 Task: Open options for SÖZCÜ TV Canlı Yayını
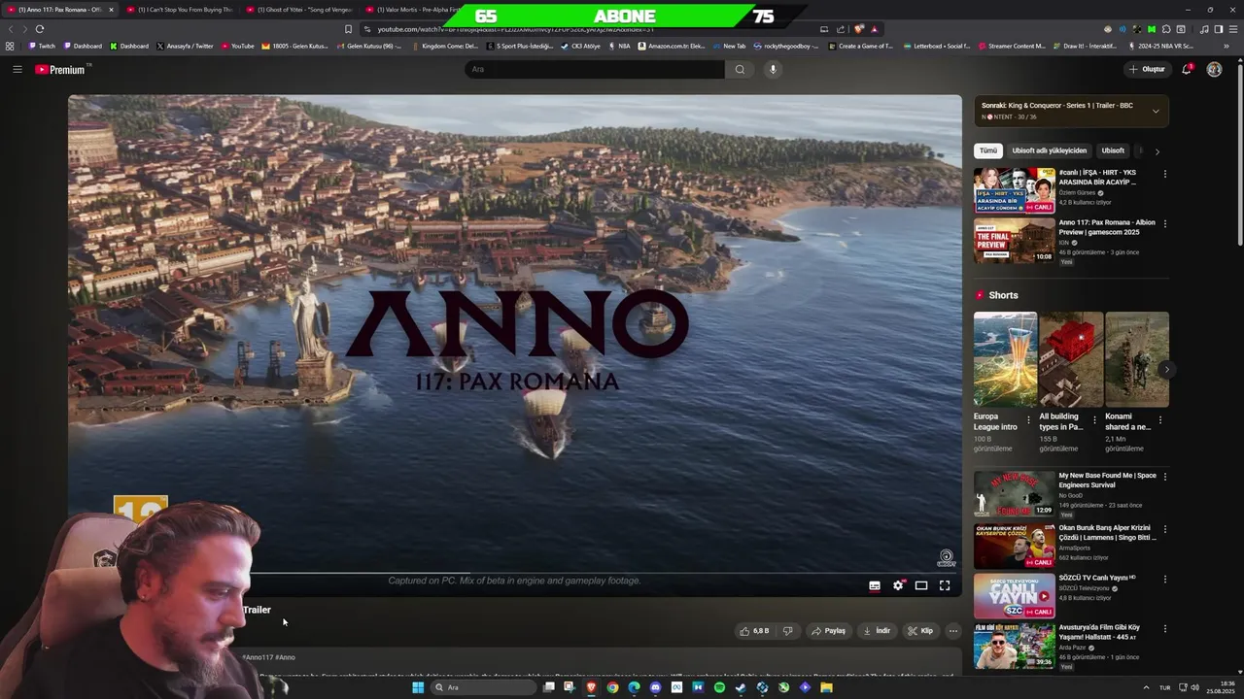[x=1165, y=580]
